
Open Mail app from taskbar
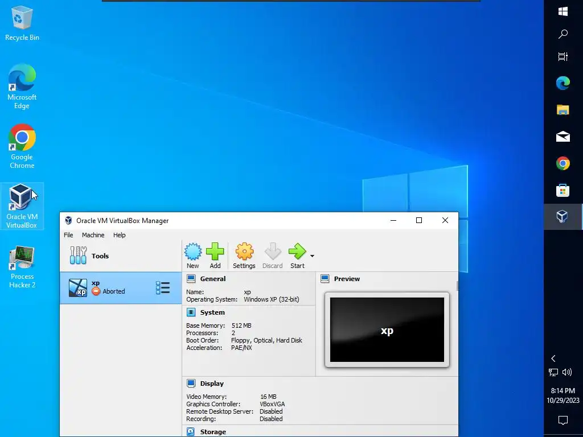click(x=563, y=137)
